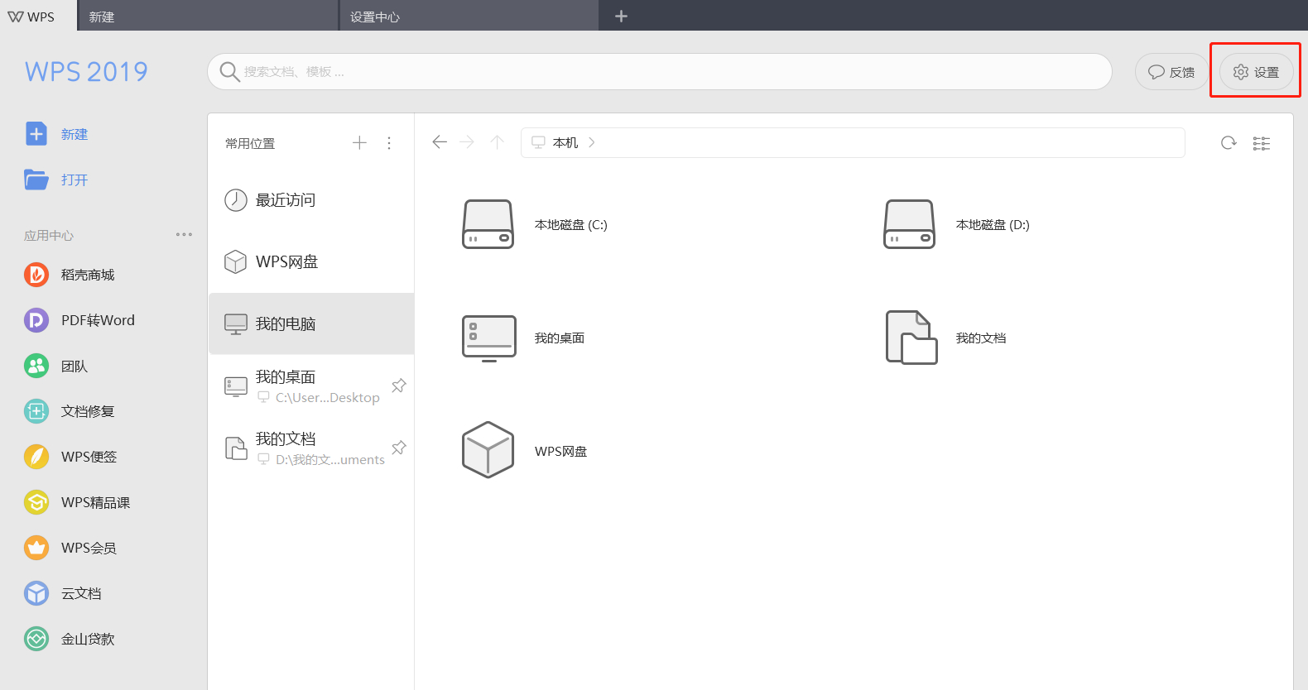This screenshot has height=690, width=1308.
Task: Open 我的文档 in the file pane
Action: pos(945,338)
